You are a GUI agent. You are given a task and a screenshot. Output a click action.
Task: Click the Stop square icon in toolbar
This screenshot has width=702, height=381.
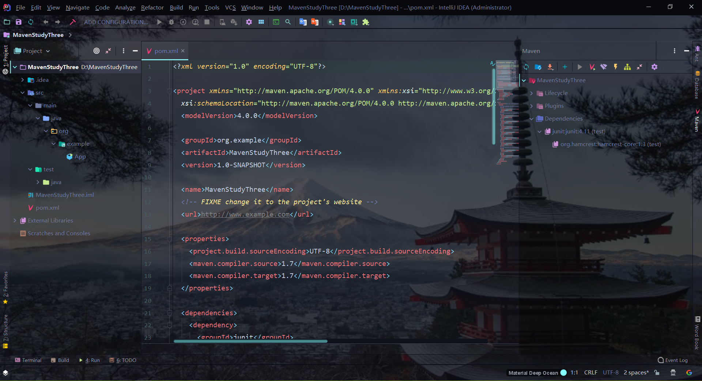(207, 22)
